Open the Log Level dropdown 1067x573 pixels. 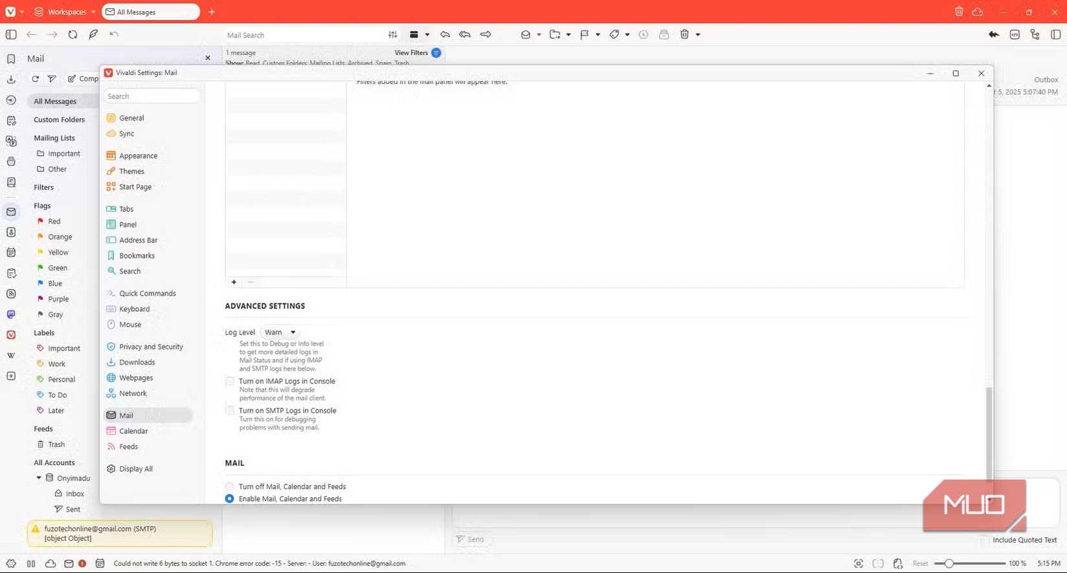pyautogui.click(x=280, y=332)
